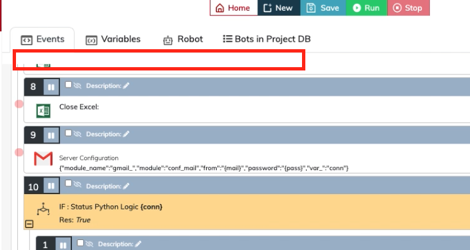
Task: Switch to the Variables tab
Action: (x=113, y=39)
